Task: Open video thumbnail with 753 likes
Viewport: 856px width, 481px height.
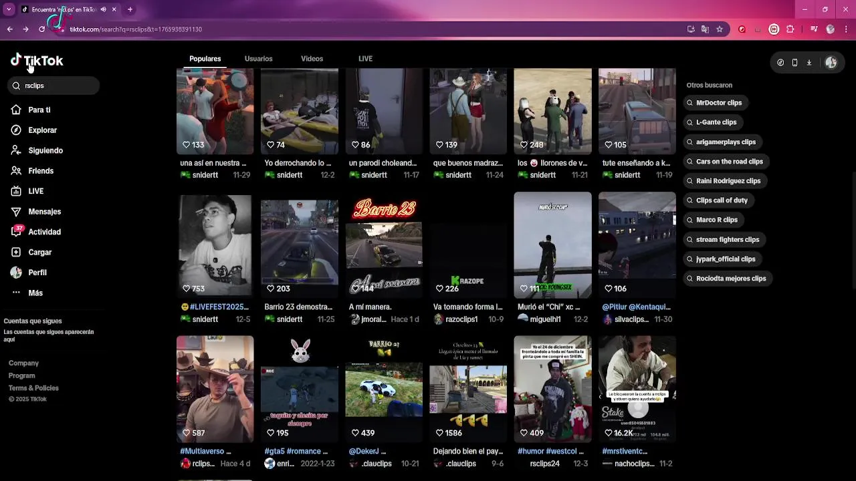Action: pos(215,247)
